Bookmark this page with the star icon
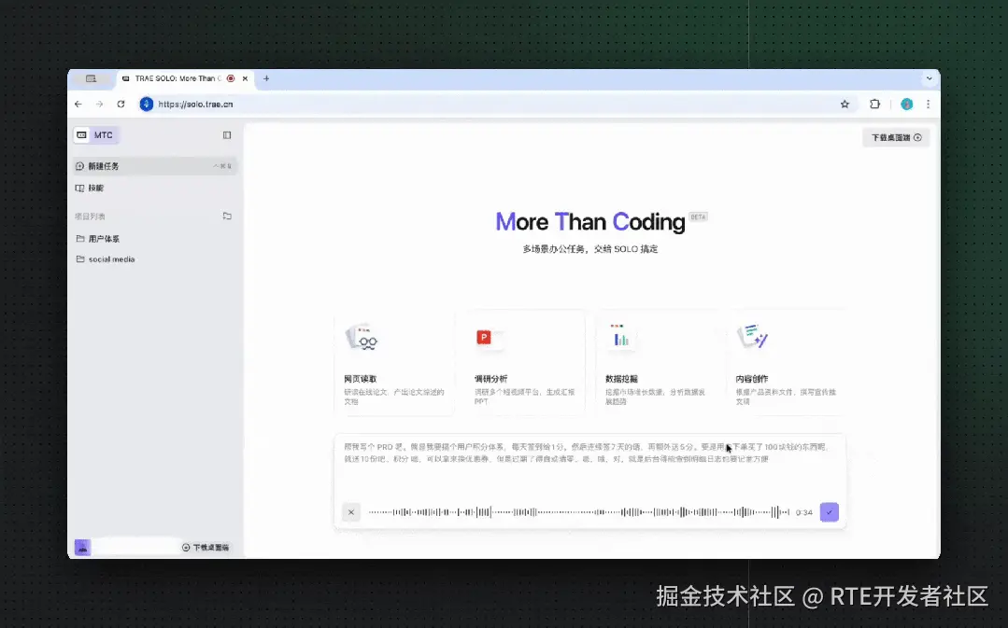The width and height of the screenshot is (1008, 628). click(845, 104)
